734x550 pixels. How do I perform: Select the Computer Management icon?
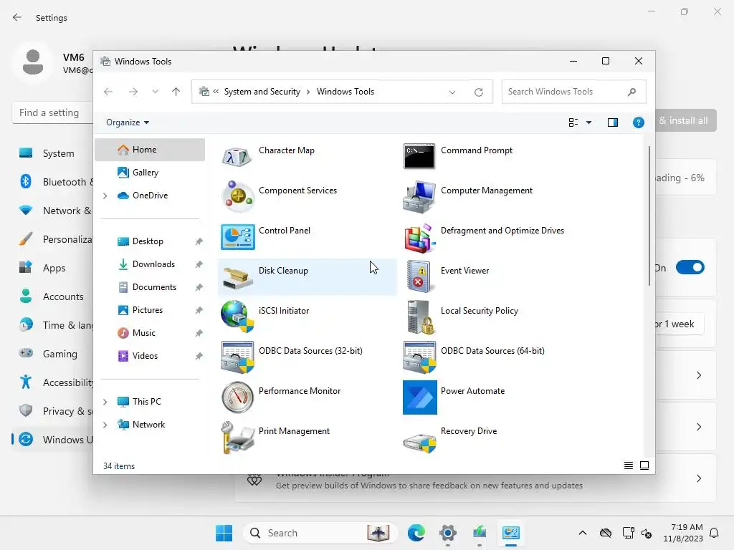click(419, 196)
